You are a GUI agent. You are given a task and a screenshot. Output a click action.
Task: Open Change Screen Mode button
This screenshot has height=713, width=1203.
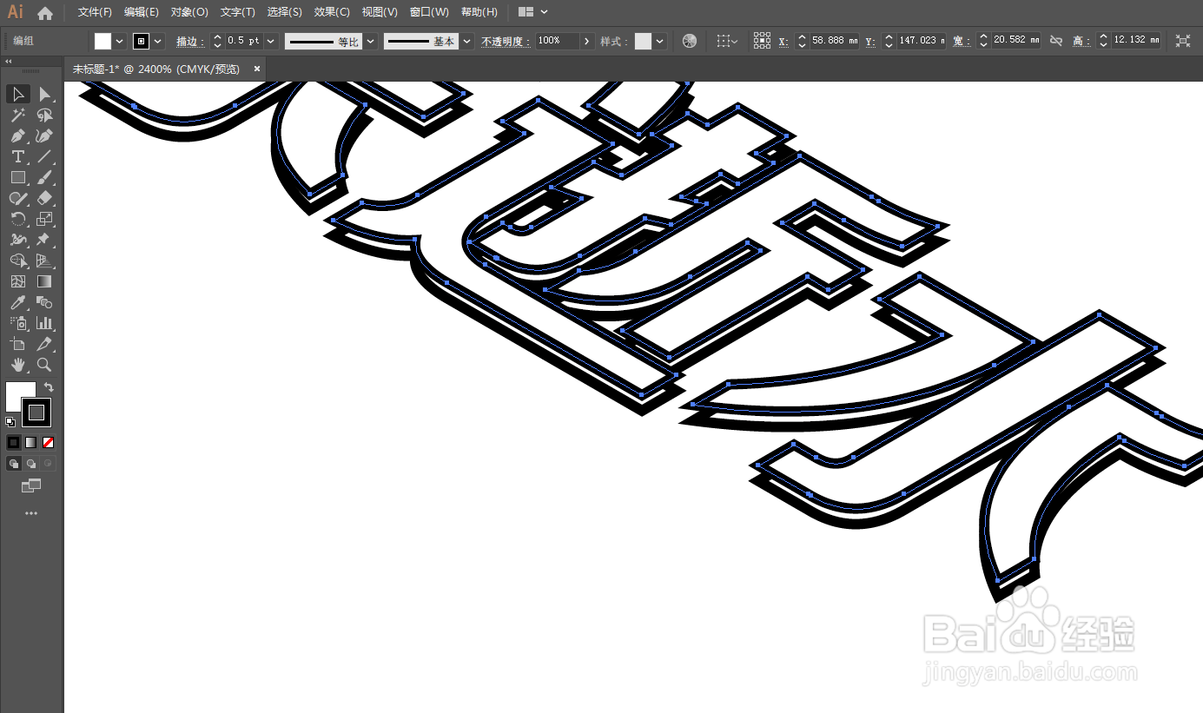point(31,485)
